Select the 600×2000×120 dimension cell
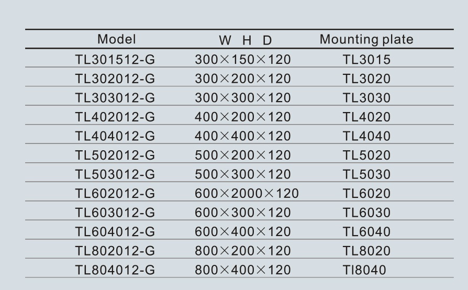Viewport: 468px width, 290px height. click(247, 193)
